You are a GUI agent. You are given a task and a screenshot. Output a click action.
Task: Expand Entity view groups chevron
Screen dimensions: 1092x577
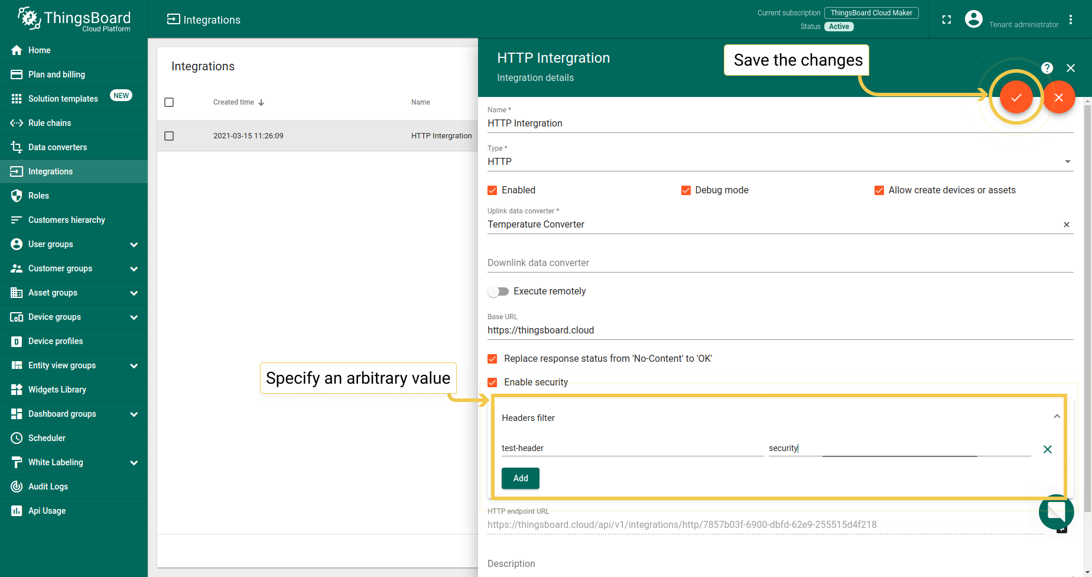(134, 366)
